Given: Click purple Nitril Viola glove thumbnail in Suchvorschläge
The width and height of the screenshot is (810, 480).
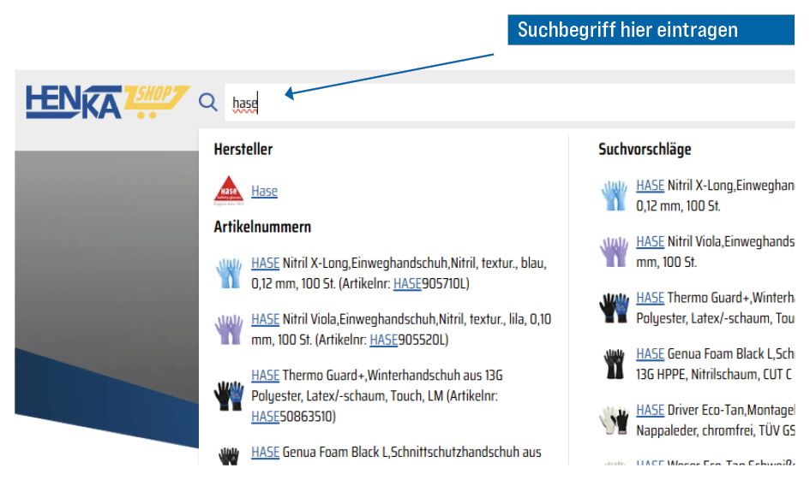Looking at the screenshot, I should [614, 252].
